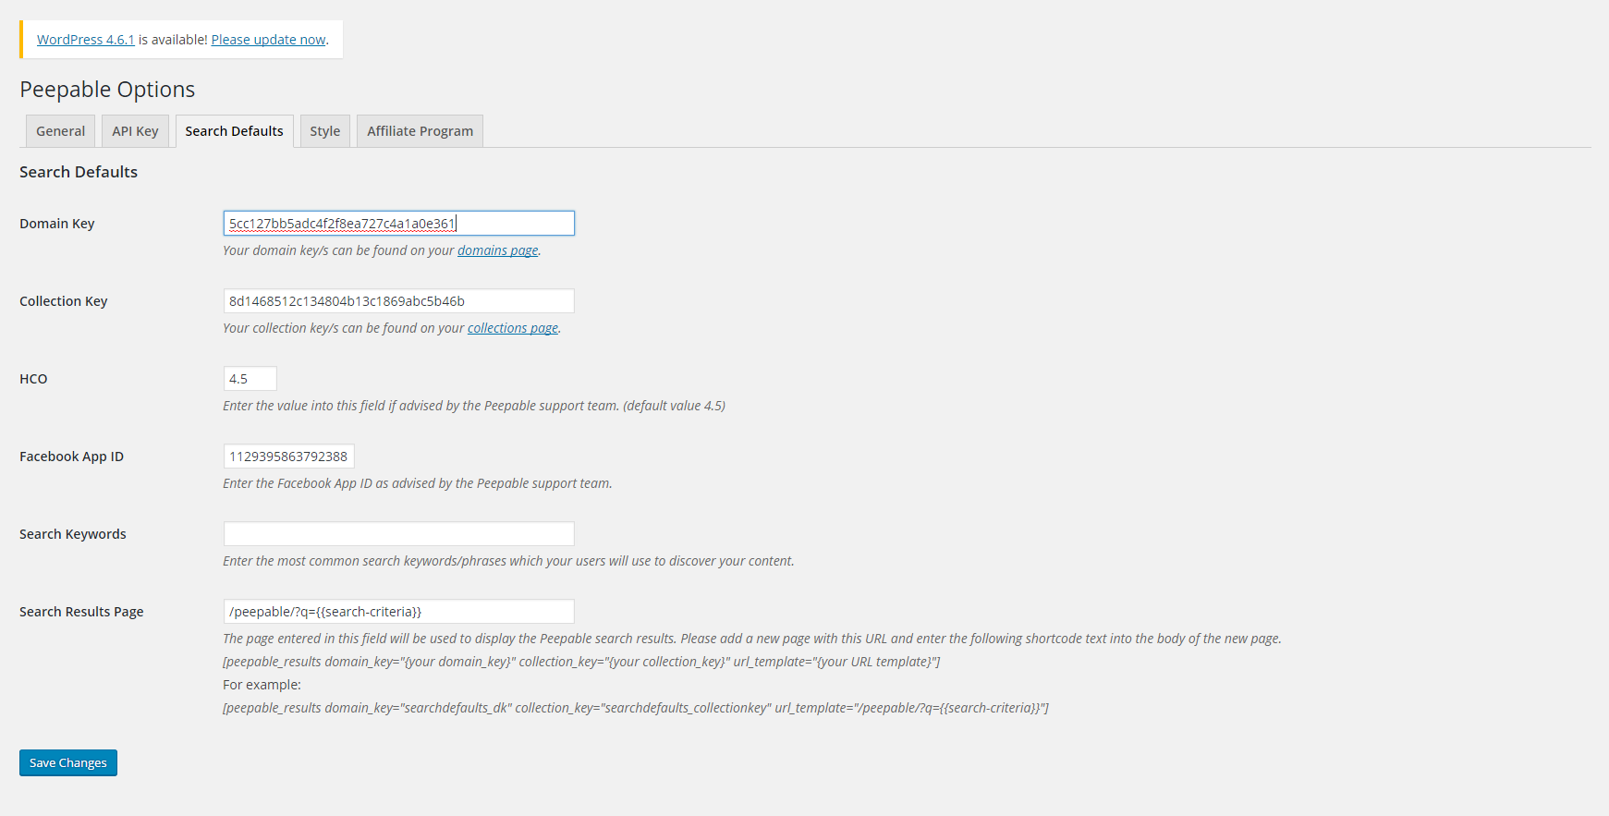1609x816 pixels.
Task: Click the Search Defaults section heading
Action: tap(79, 172)
